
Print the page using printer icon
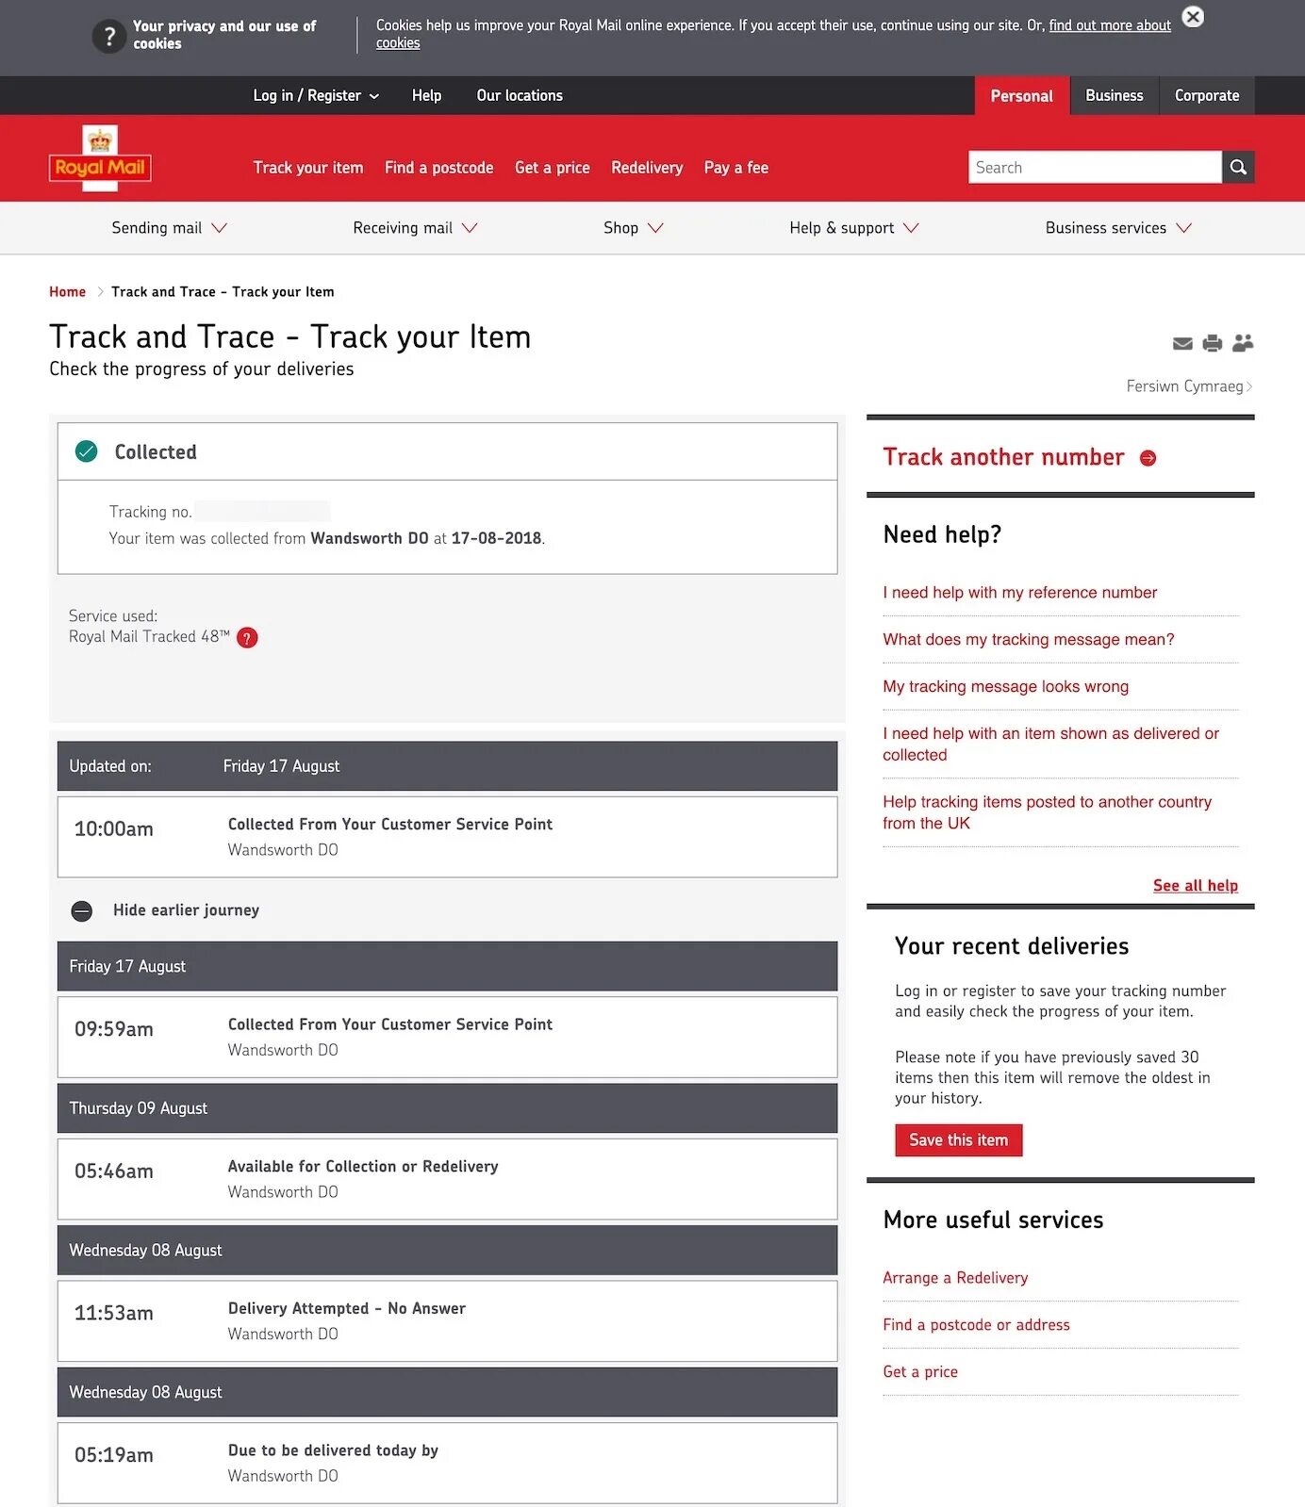[x=1213, y=343]
